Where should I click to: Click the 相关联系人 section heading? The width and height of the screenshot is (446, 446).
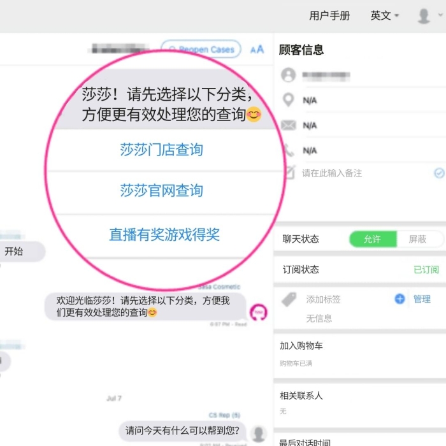tap(301, 396)
